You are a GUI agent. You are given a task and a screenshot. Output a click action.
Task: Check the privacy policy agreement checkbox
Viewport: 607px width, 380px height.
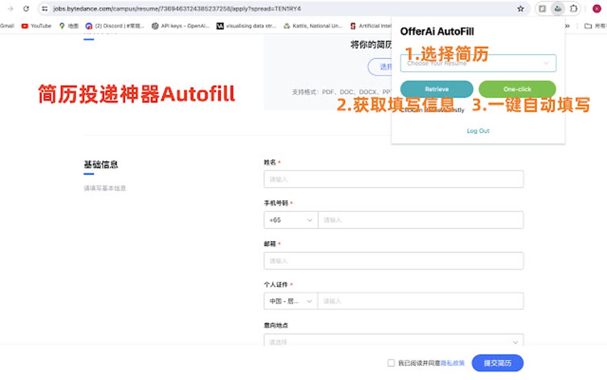(390, 363)
